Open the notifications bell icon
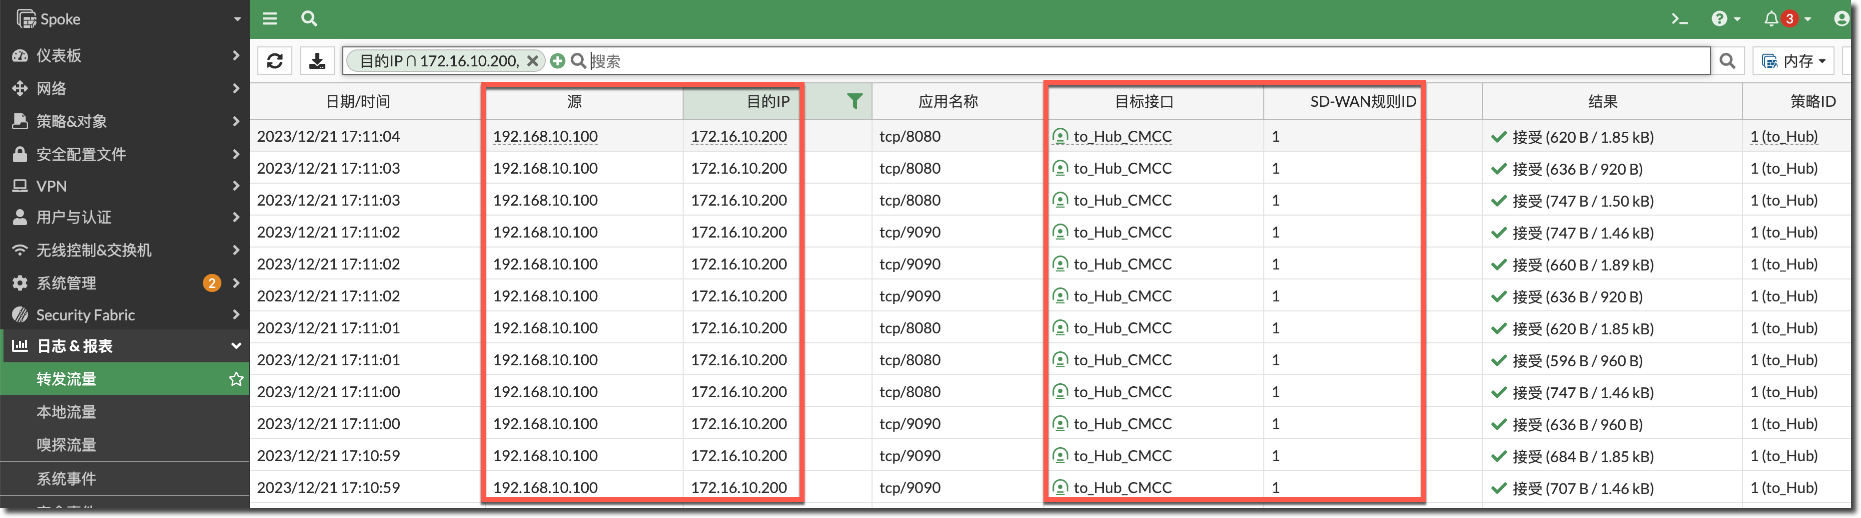Viewport: 1861px width, 518px height. coord(1771,19)
